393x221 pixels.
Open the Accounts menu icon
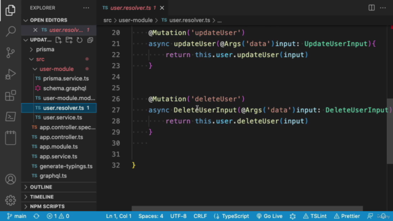[x=10, y=179]
